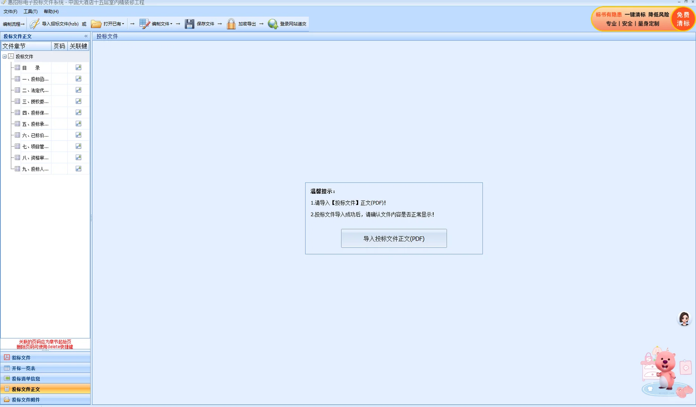
Task: Click 导入招标文件(hzb) toolbar button
Action: (55, 24)
